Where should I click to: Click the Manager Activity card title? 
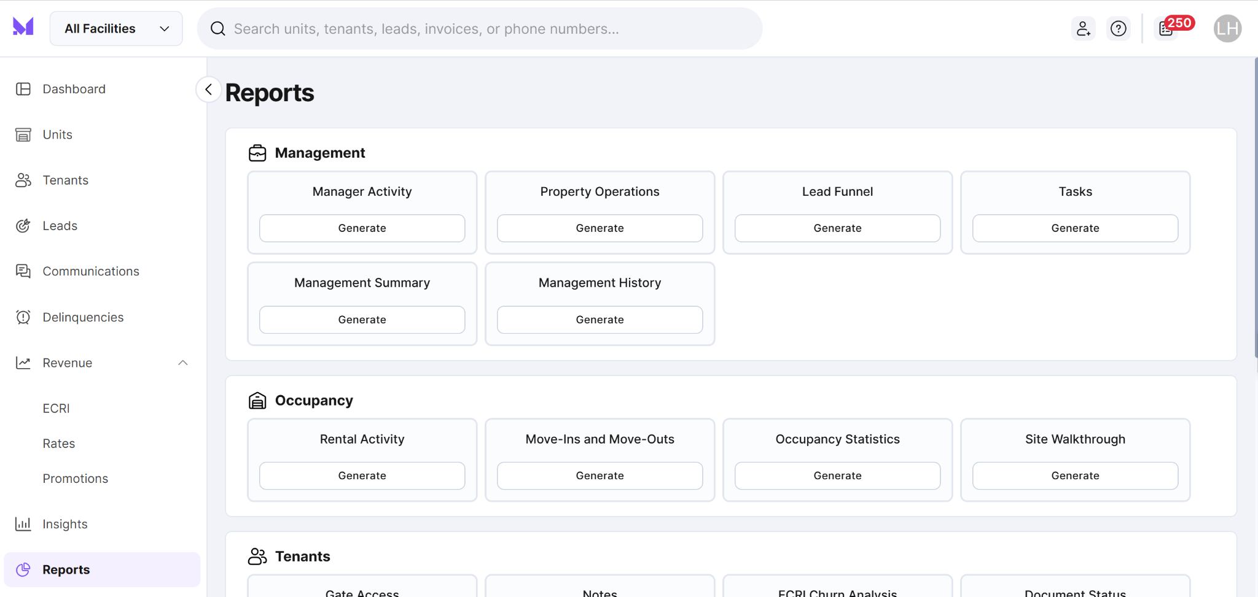[362, 191]
